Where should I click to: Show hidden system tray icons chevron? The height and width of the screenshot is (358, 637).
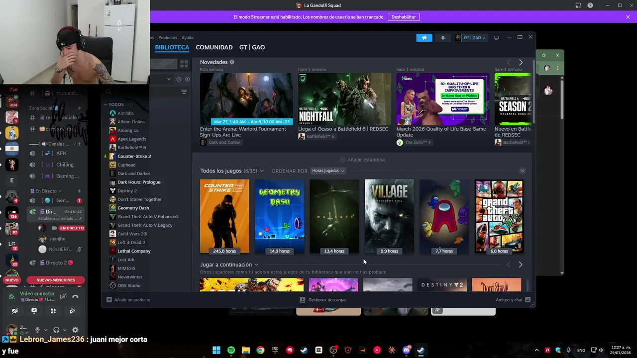536,350
